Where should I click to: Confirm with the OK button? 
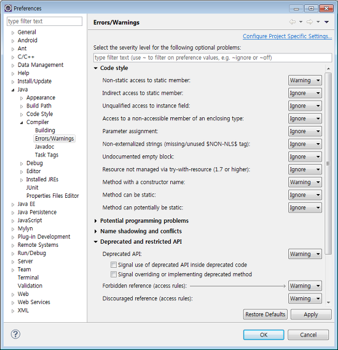264,335
